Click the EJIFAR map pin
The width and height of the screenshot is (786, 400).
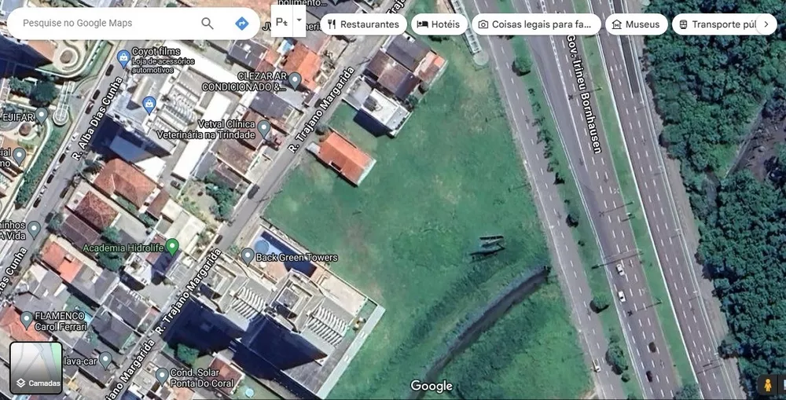coord(42,116)
